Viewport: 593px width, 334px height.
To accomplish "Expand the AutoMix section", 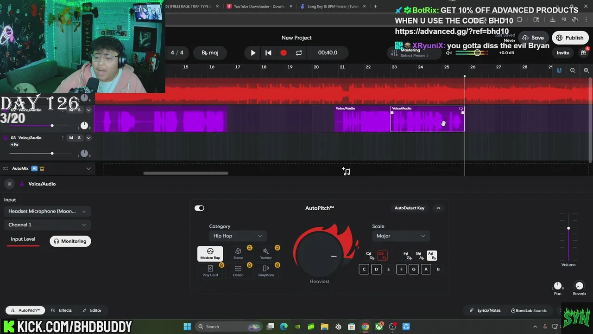I will click(88, 168).
